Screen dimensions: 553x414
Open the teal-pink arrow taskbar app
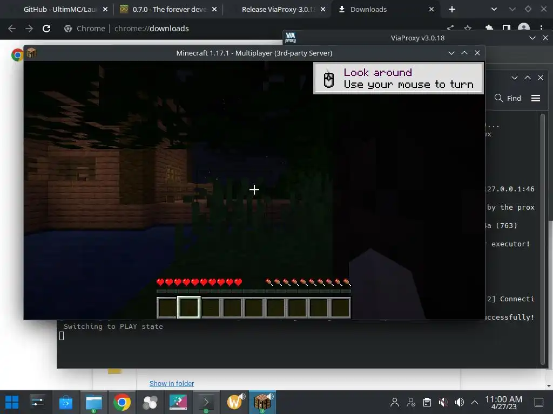(178, 402)
